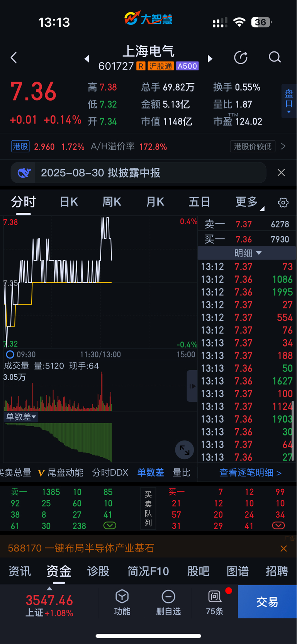
Task: Tap the 09:30 time circle marker
Action: 10,354
